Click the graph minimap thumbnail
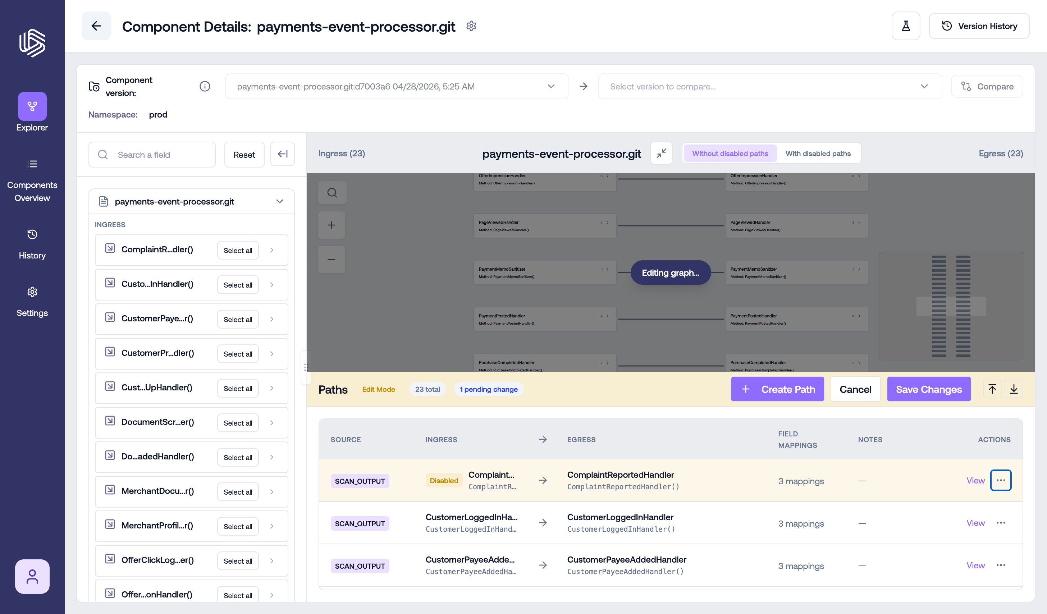 [x=951, y=306]
